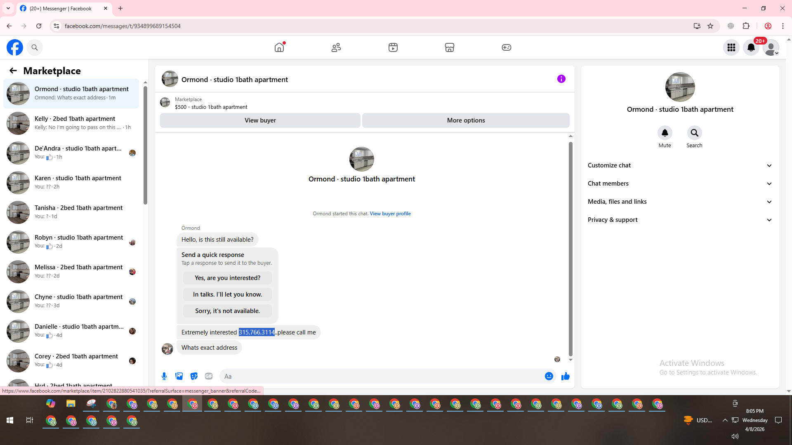Open the Danielle studio 1bath conversation
Viewport: 792px width, 445px height.
point(71,331)
